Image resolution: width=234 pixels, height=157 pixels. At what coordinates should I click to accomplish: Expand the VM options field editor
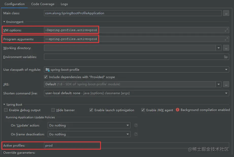point(226,30)
